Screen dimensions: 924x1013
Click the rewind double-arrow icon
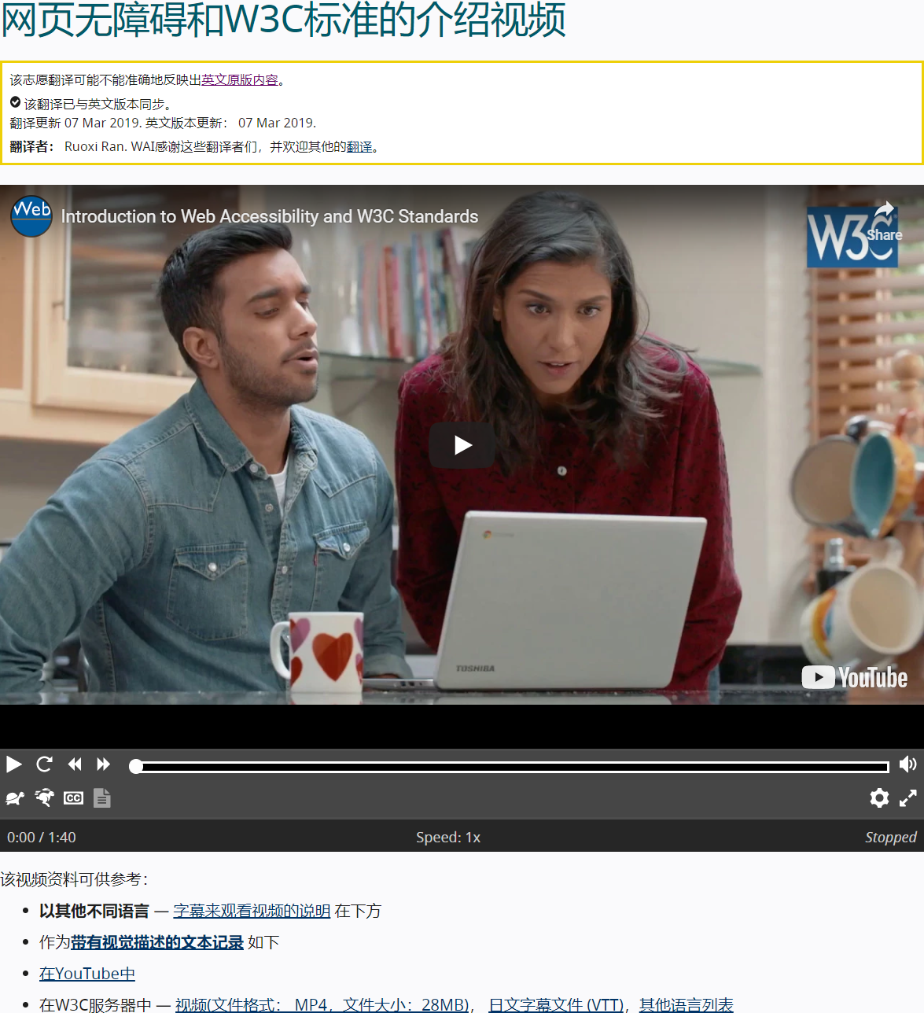(x=75, y=764)
